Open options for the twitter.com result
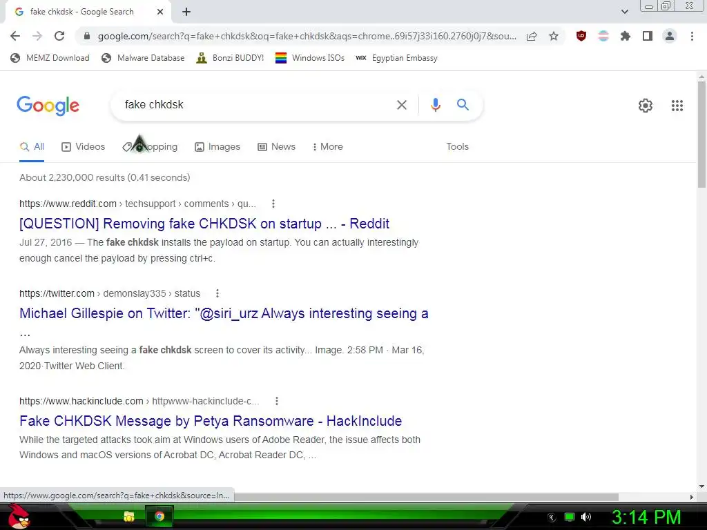The image size is (707, 530). (x=217, y=293)
